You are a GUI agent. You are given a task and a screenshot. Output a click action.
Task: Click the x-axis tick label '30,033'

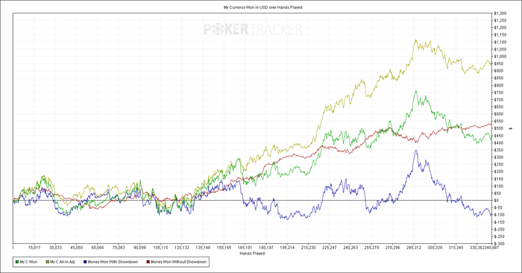[x=55, y=248]
